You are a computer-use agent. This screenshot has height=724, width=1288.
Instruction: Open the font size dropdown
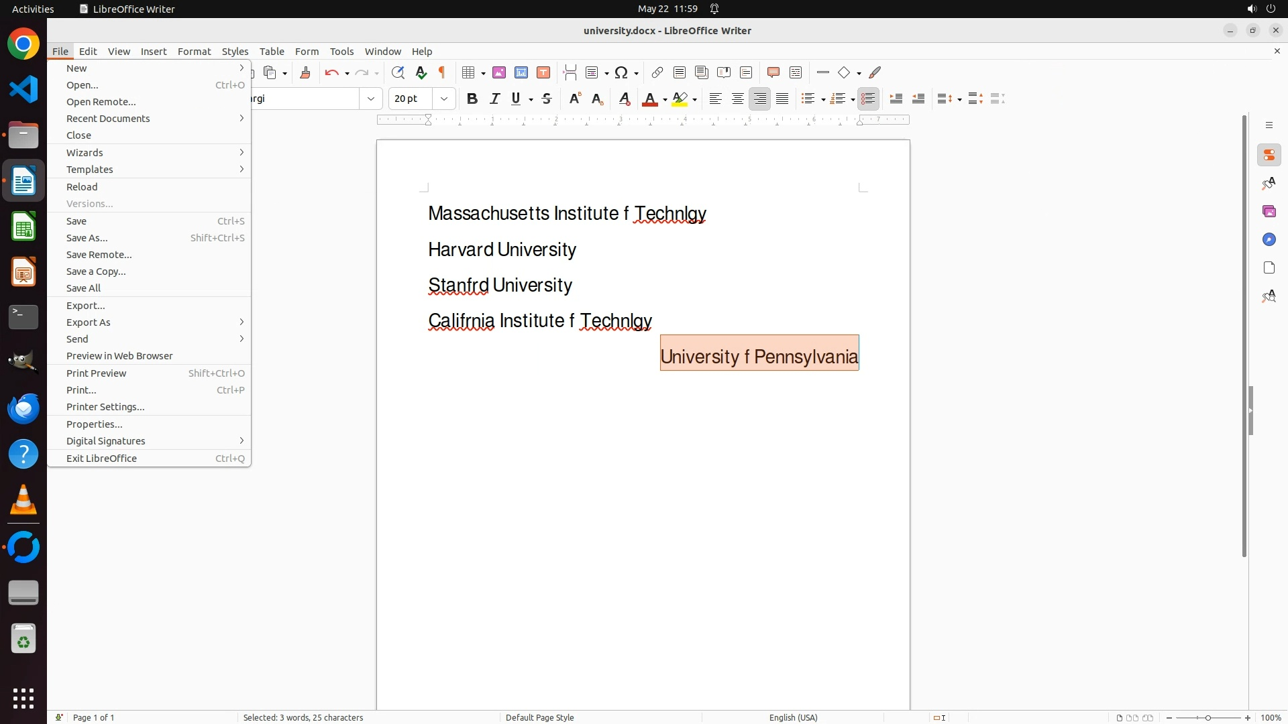click(444, 99)
